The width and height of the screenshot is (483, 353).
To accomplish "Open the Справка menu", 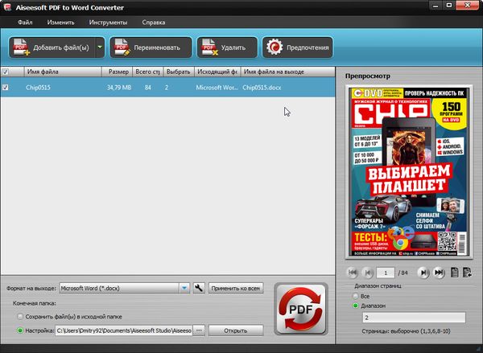I will 154,23.
